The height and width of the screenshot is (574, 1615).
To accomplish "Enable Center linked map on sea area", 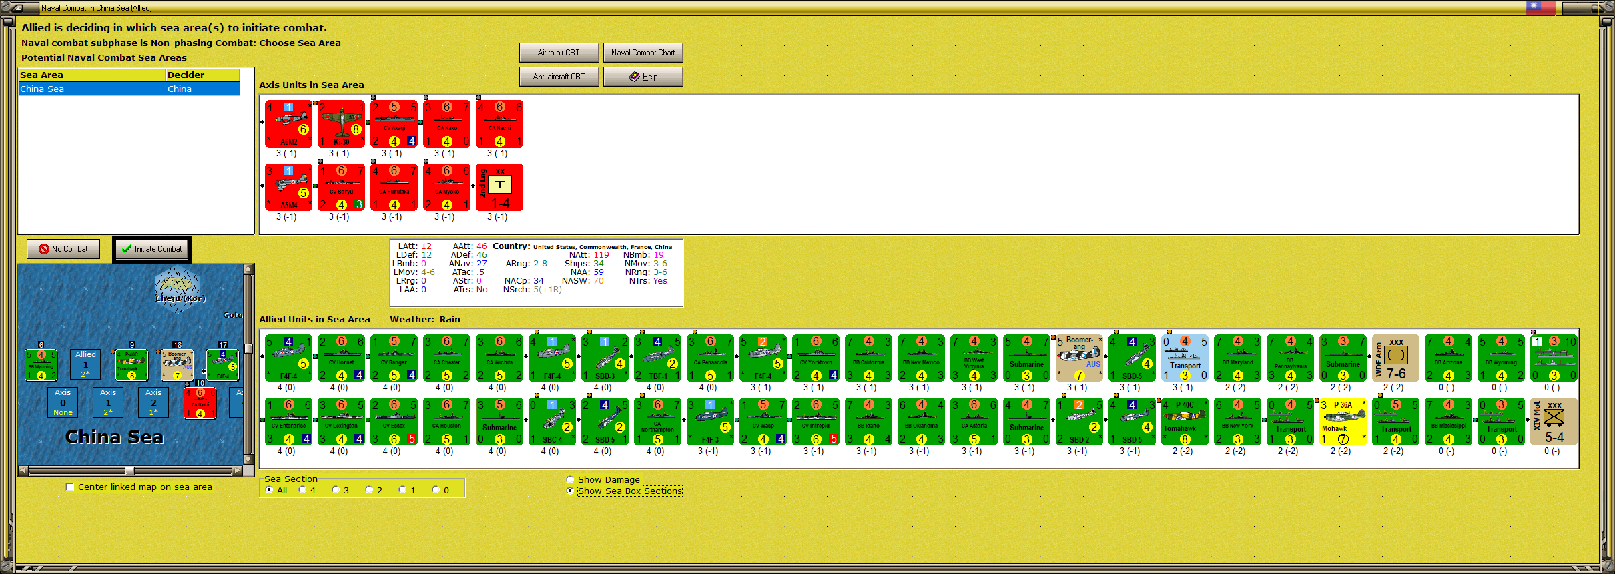I will point(70,487).
